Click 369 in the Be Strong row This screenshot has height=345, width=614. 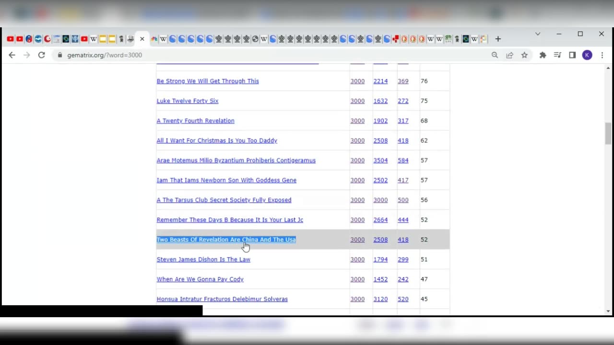[x=403, y=81]
